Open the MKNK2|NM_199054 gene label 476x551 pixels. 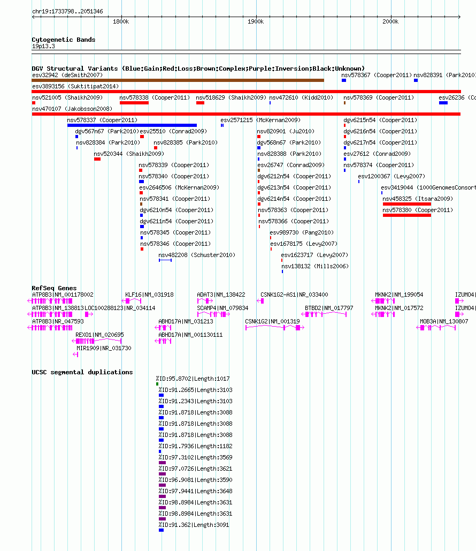point(399,295)
